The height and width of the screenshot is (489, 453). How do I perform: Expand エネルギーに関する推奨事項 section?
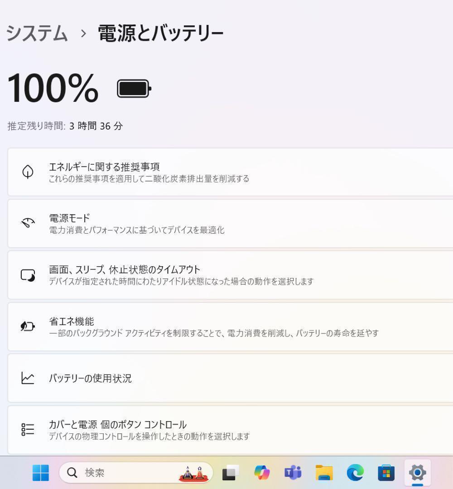[x=230, y=172]
